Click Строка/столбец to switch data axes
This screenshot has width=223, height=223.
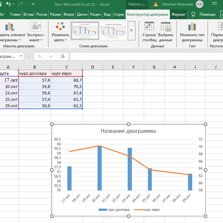[149, 32]
